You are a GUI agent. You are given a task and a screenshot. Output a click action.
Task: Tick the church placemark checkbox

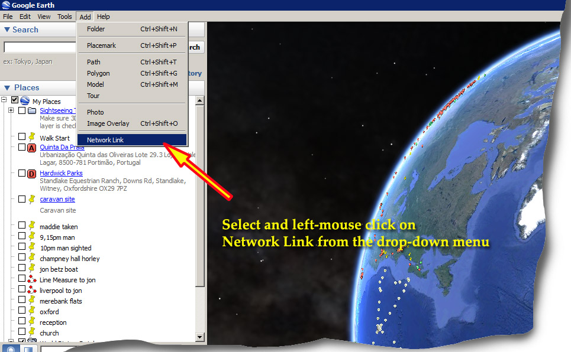point(22,331)
